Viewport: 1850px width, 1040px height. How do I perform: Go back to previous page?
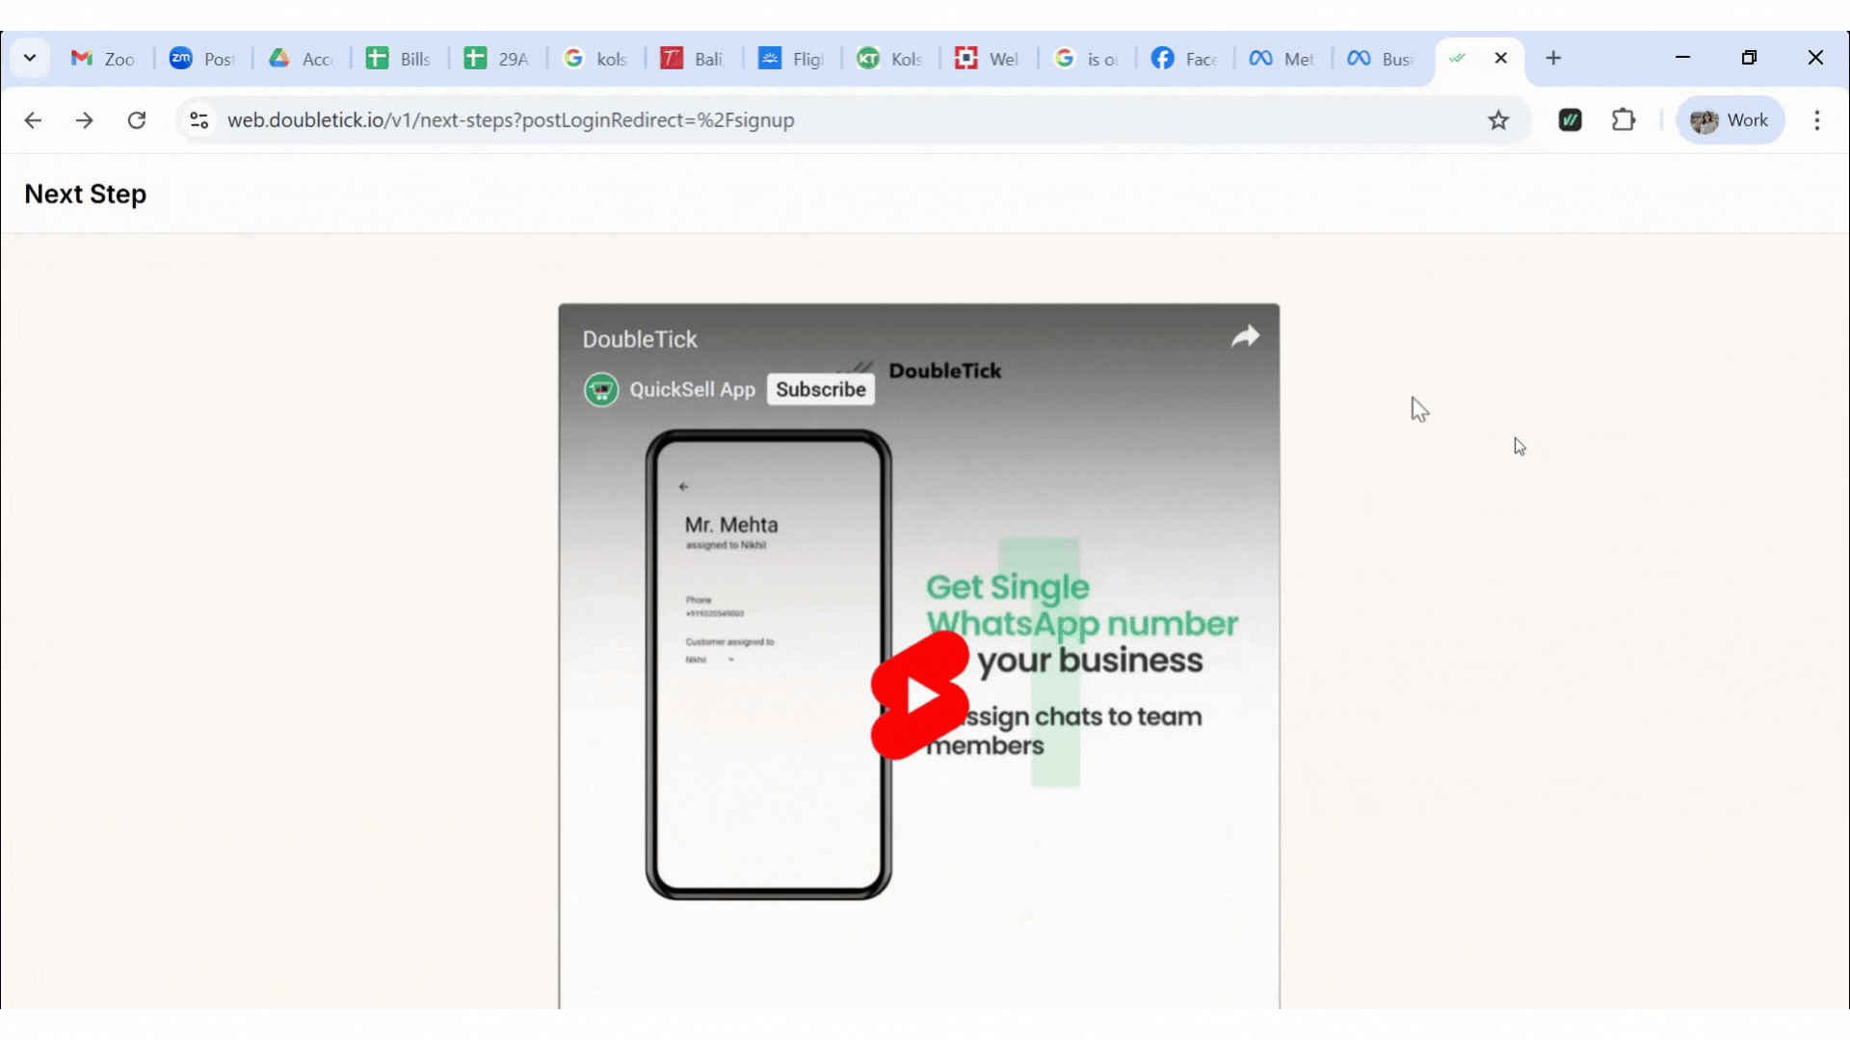[33, 120]
